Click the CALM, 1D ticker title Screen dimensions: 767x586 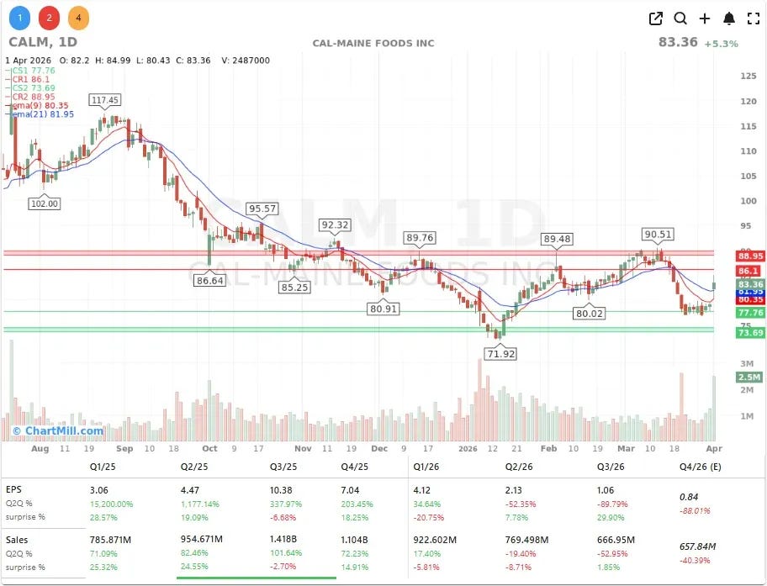(x=43, y=42)
